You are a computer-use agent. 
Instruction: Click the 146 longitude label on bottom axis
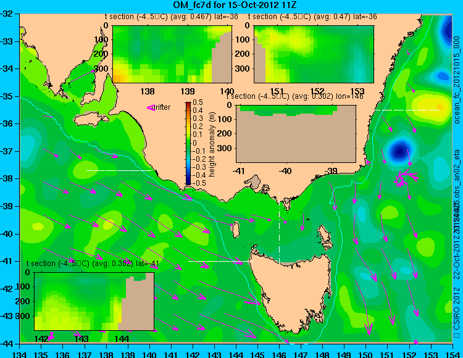click(x=279, y=354)
